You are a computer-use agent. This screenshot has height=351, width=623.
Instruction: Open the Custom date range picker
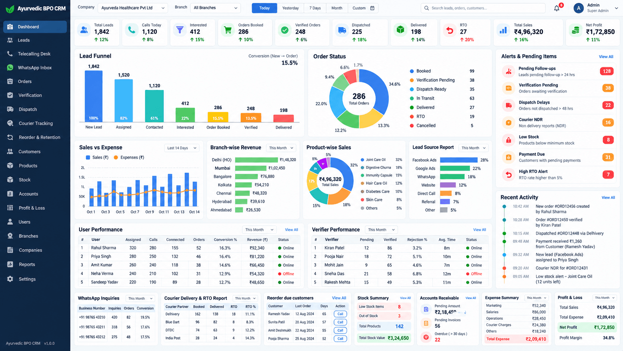[x=363, y=8]
